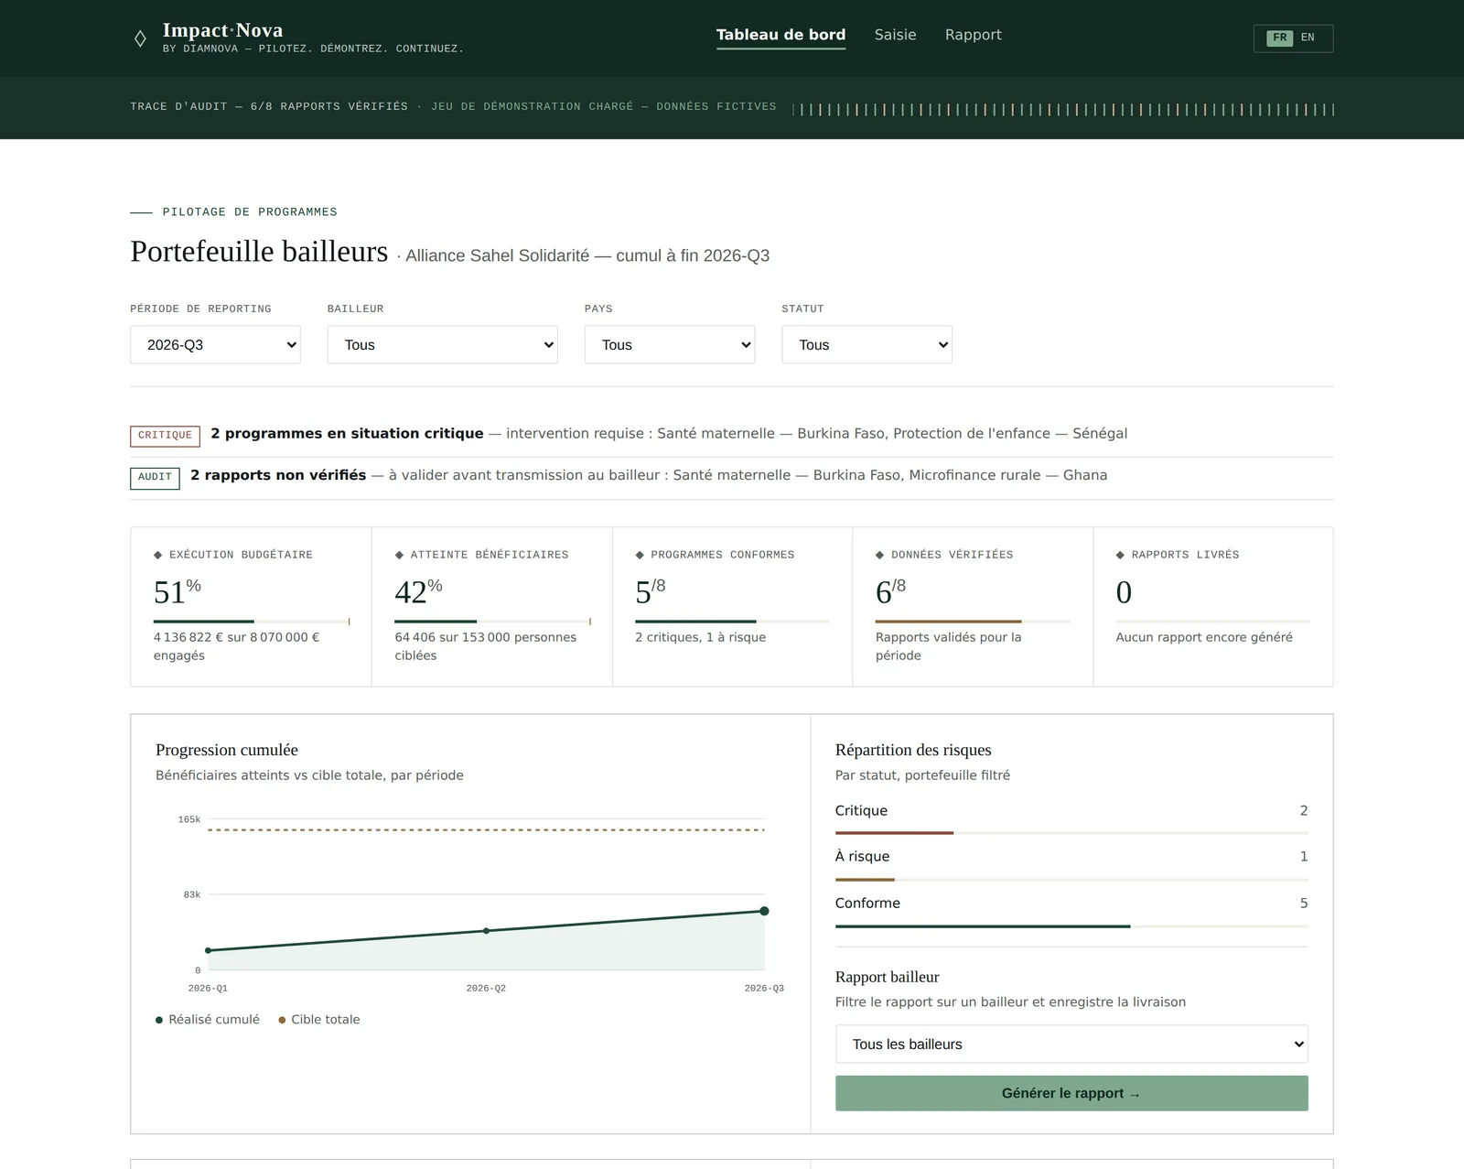
Task: Switch language to FR
Action: click(x=1279, y=38)
